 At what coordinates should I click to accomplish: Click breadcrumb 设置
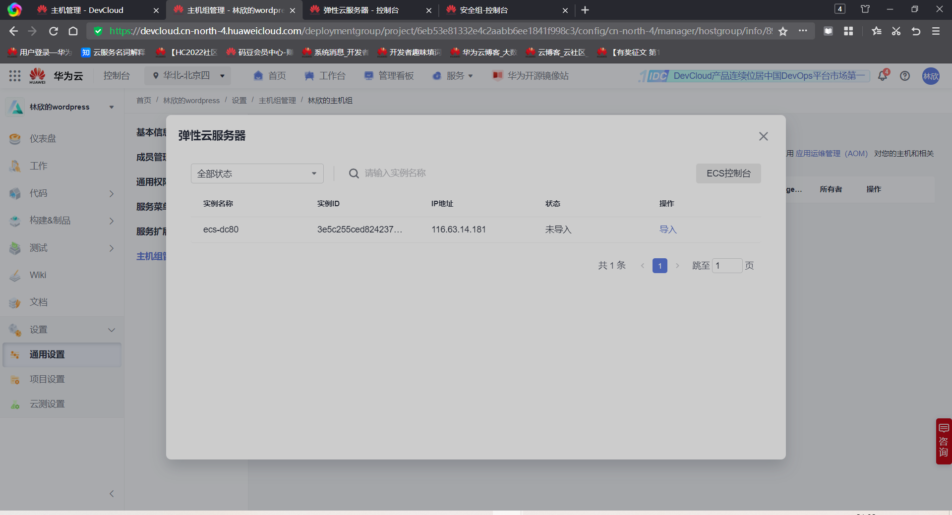coord(239,101)
